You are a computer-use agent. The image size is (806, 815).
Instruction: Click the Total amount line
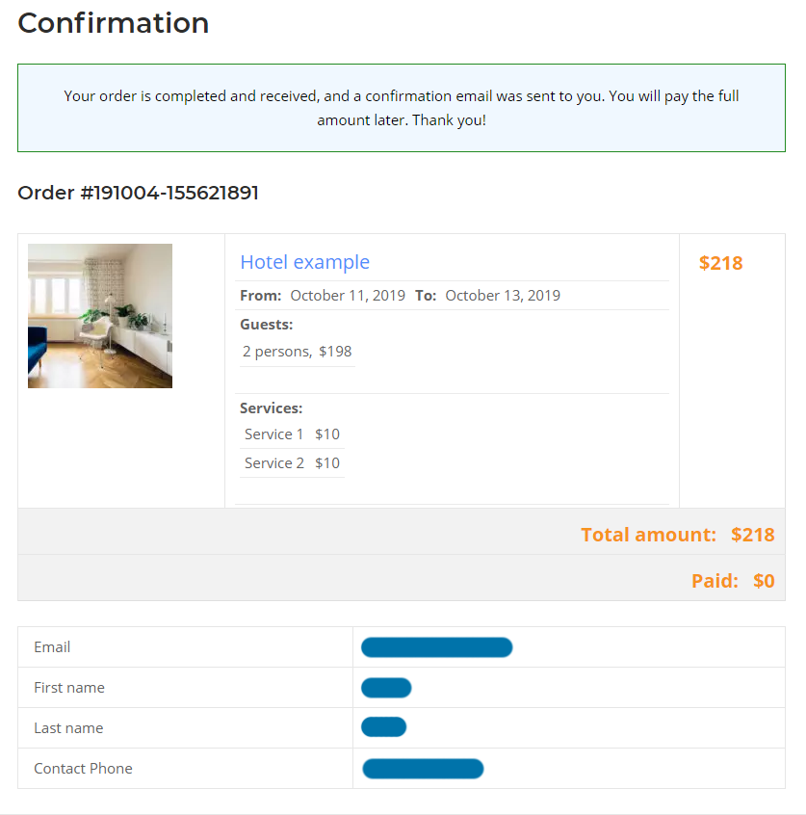[677, 535]
